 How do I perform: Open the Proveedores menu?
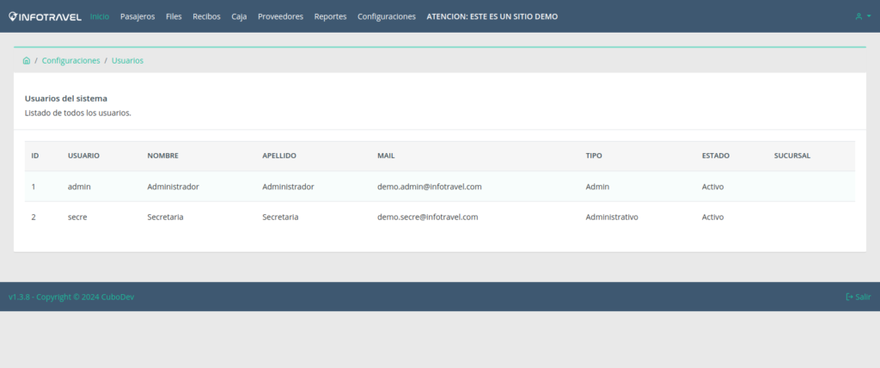(x=281, y=17)
